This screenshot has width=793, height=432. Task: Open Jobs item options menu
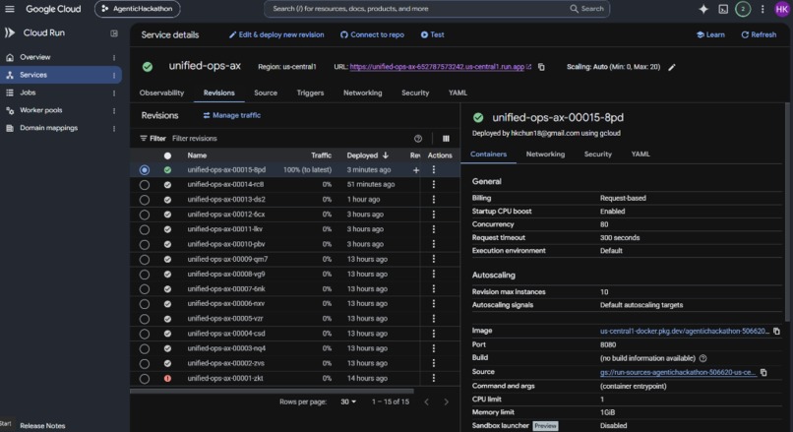(114, 93)
